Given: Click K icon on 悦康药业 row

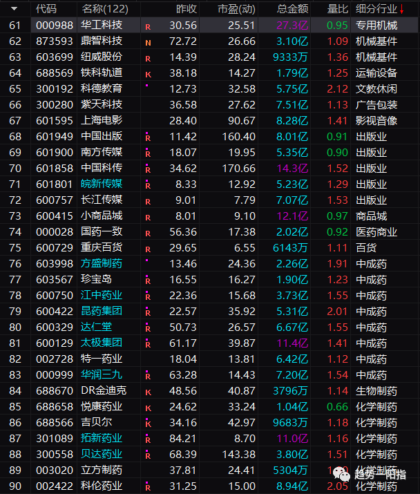Looking at the screenshot, I should click(x=148, y=408).
